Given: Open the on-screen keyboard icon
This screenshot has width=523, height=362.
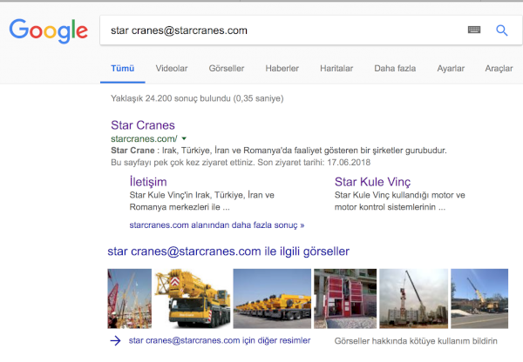Looking at the screenshot, I should 474,30.
